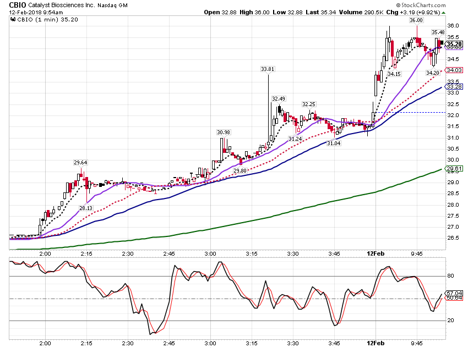Click the 31.04 price annotation
The height and width of the screenshot is (348, 468).
point(334,143)
